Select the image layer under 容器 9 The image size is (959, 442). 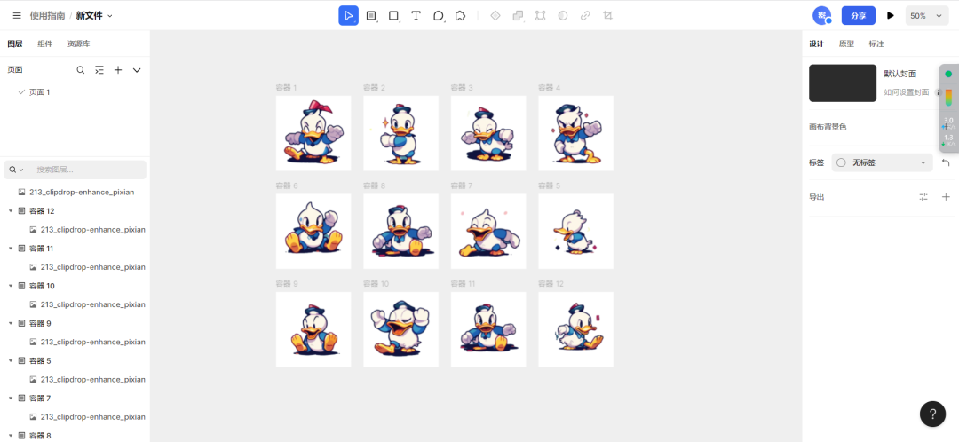[x=75, y=342]
